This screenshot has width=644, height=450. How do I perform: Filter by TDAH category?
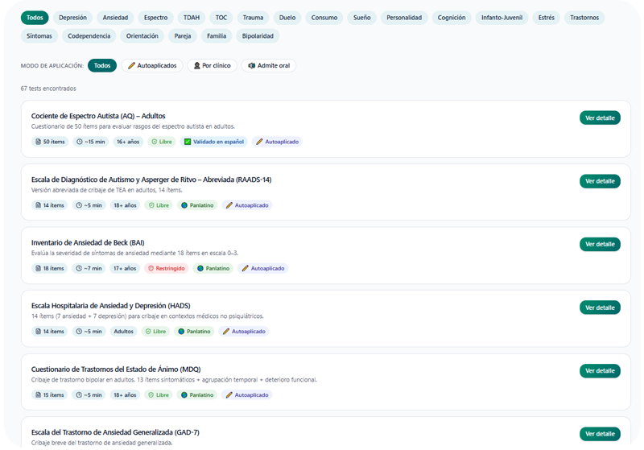192,18
